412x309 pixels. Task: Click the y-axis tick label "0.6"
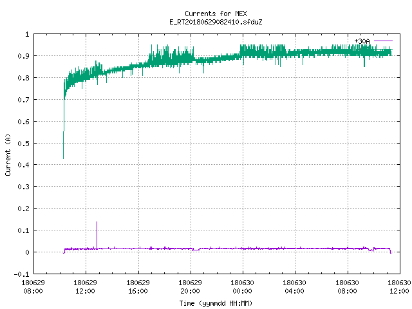coord(23,122)
